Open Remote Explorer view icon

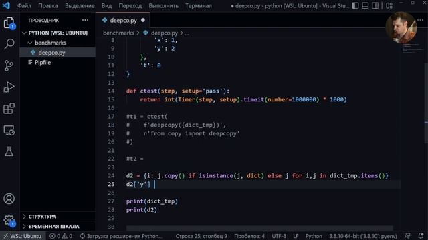tap(9, 131)
